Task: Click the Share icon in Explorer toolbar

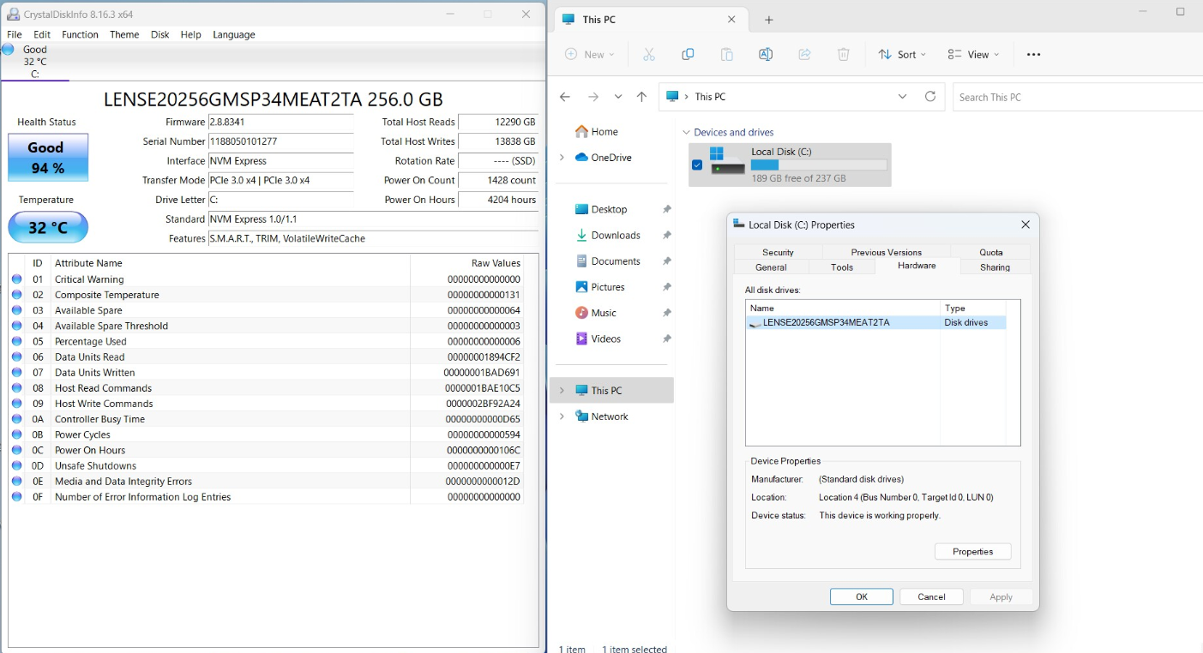Action: (x=804, y=54)
